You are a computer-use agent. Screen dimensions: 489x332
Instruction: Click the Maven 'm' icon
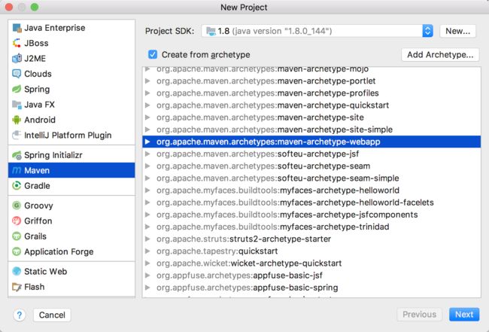tap(17, 170)
